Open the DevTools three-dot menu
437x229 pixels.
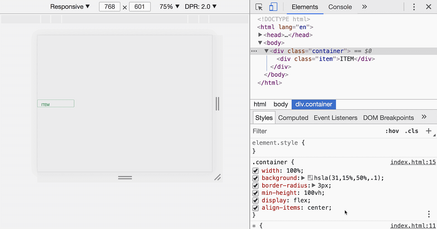414,7
